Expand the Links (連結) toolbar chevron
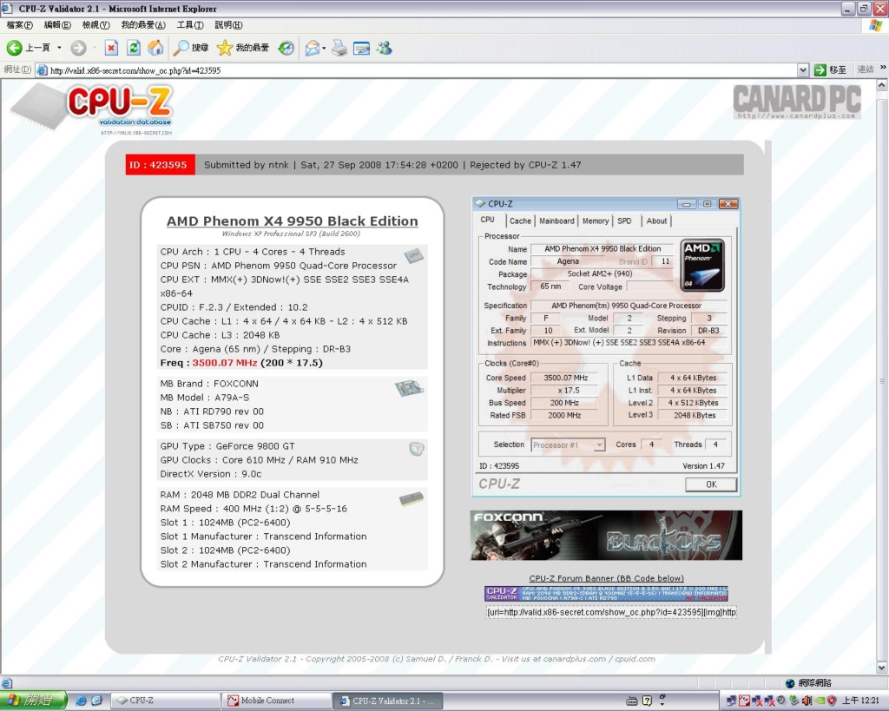Image resolution: width=889 pixels, height=711 pixels. pos(883,69)
